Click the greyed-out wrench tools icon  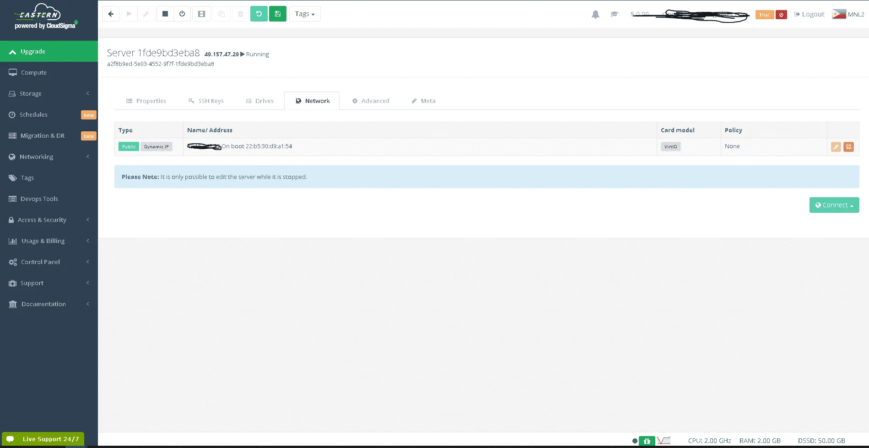coord(146,14)
